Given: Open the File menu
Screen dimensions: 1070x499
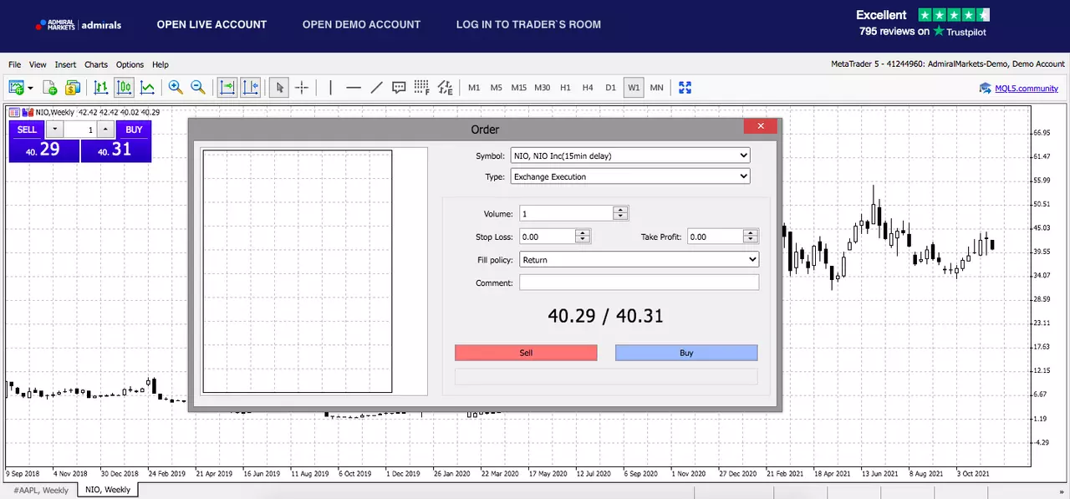Looking at the screenshot, I should pyautogui.click(x=14, y=64).
